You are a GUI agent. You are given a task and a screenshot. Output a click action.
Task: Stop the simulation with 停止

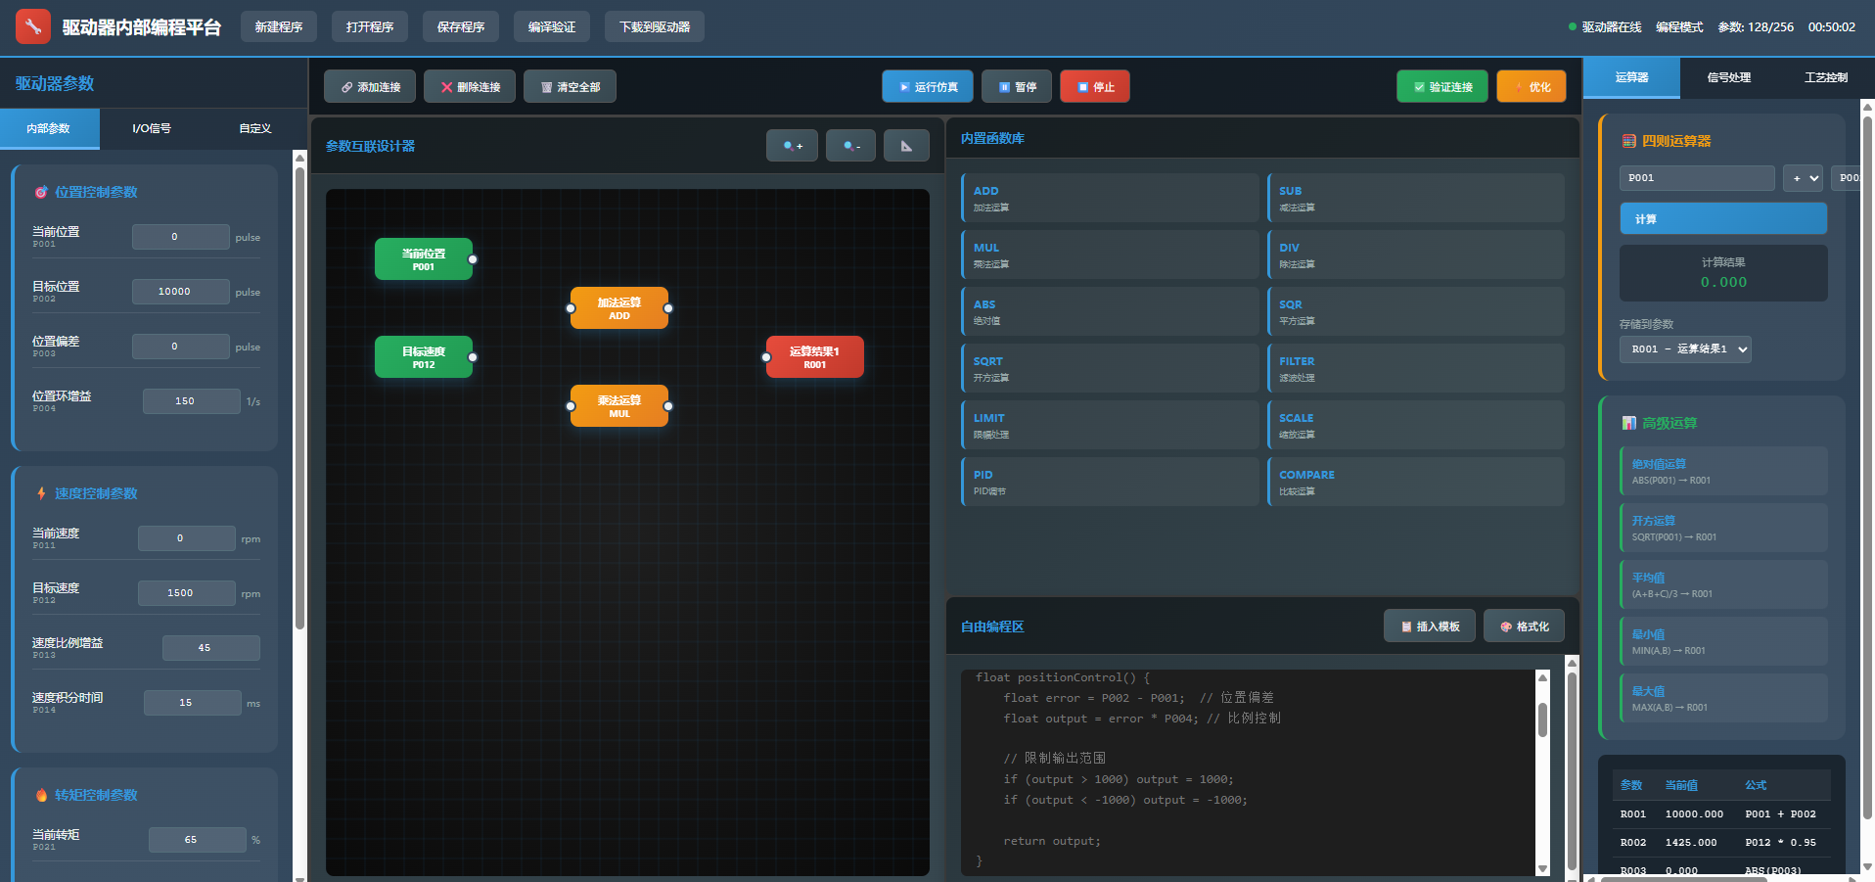(x=1094, y=87)
